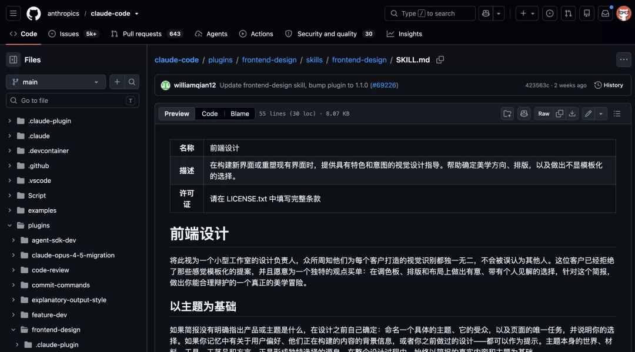This screenshot has width=635, height=352.
Task: Switch to Code view of file
Action: pyautogui.click(x=210, y=113)
